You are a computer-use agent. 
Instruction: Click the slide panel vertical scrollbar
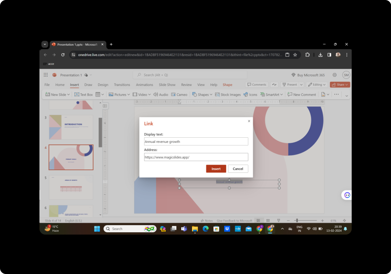100,132
